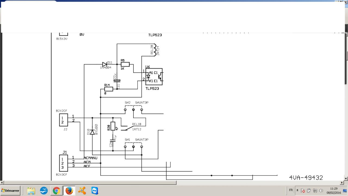Click the SH1 shunt label

(128, 140)
